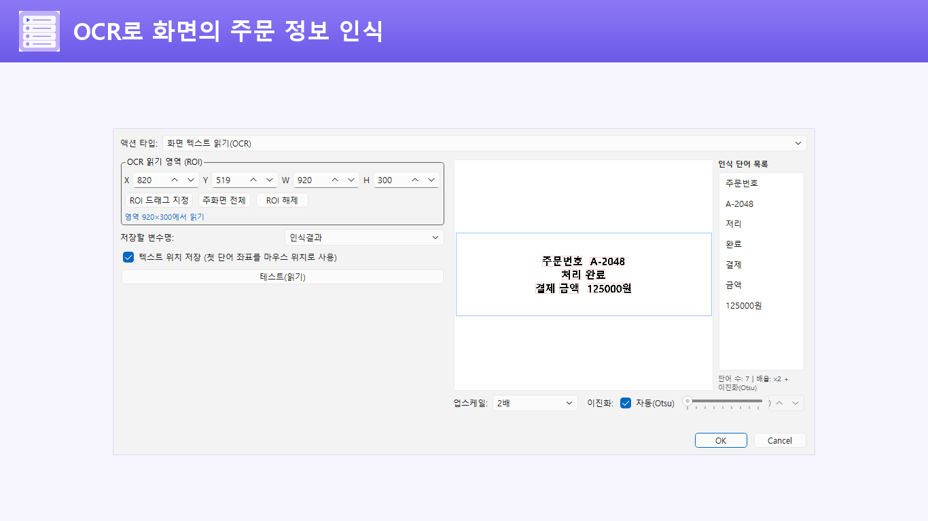928x521 pixels.
Task: Increase the Y value with up arrow
Action: pyautogui.click(x=253, y=180)
